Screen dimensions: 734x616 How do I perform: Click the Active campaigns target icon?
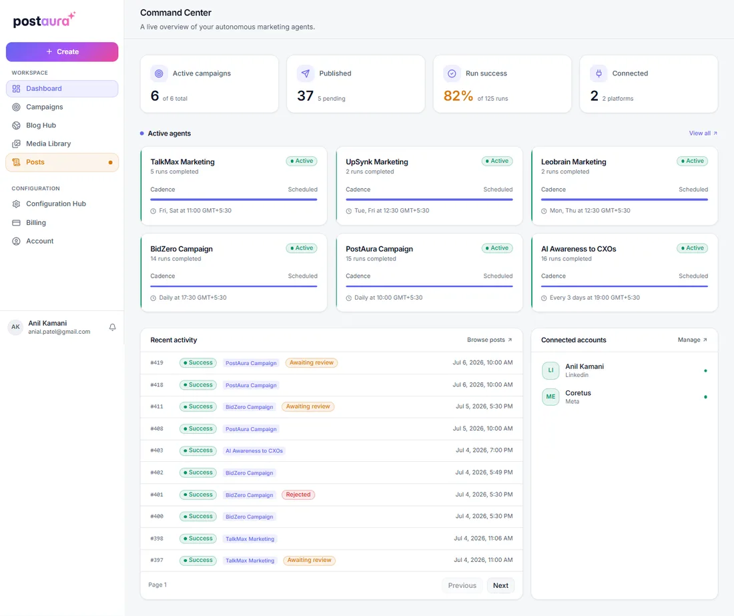point(159,73)
